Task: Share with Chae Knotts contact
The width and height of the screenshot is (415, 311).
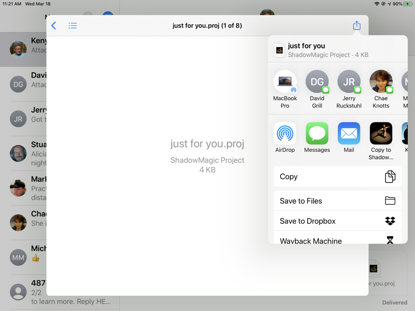Action: click(x=381, y=82)
